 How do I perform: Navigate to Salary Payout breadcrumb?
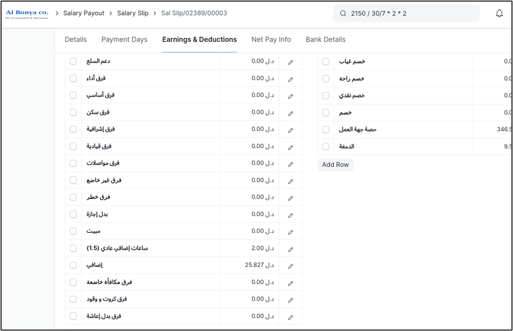tap(83, 13)
